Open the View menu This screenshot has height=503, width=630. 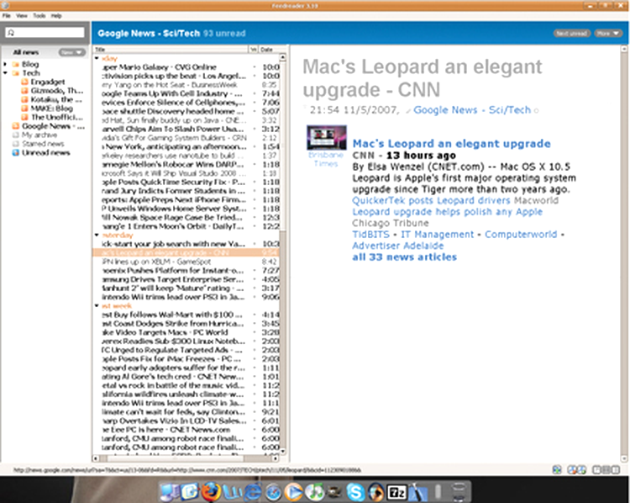pos(22,16)
